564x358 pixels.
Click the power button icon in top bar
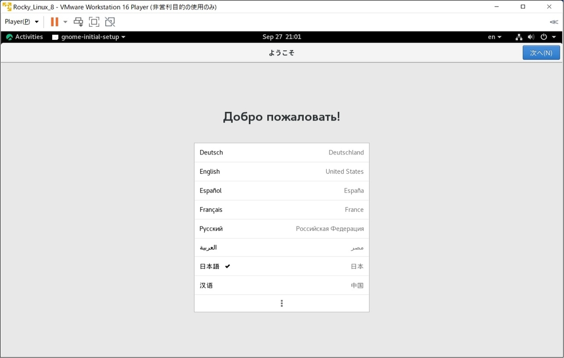pos(544,37)
